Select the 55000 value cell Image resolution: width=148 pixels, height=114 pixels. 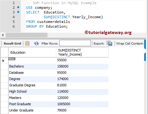click(82, 60)
